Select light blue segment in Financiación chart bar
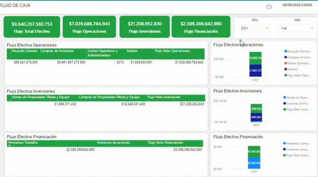This screenshot has height=177, width=318. [254, 163]
